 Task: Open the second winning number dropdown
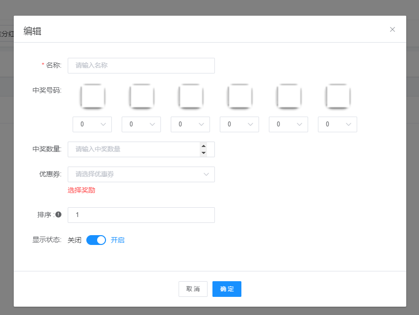(141, 124)
